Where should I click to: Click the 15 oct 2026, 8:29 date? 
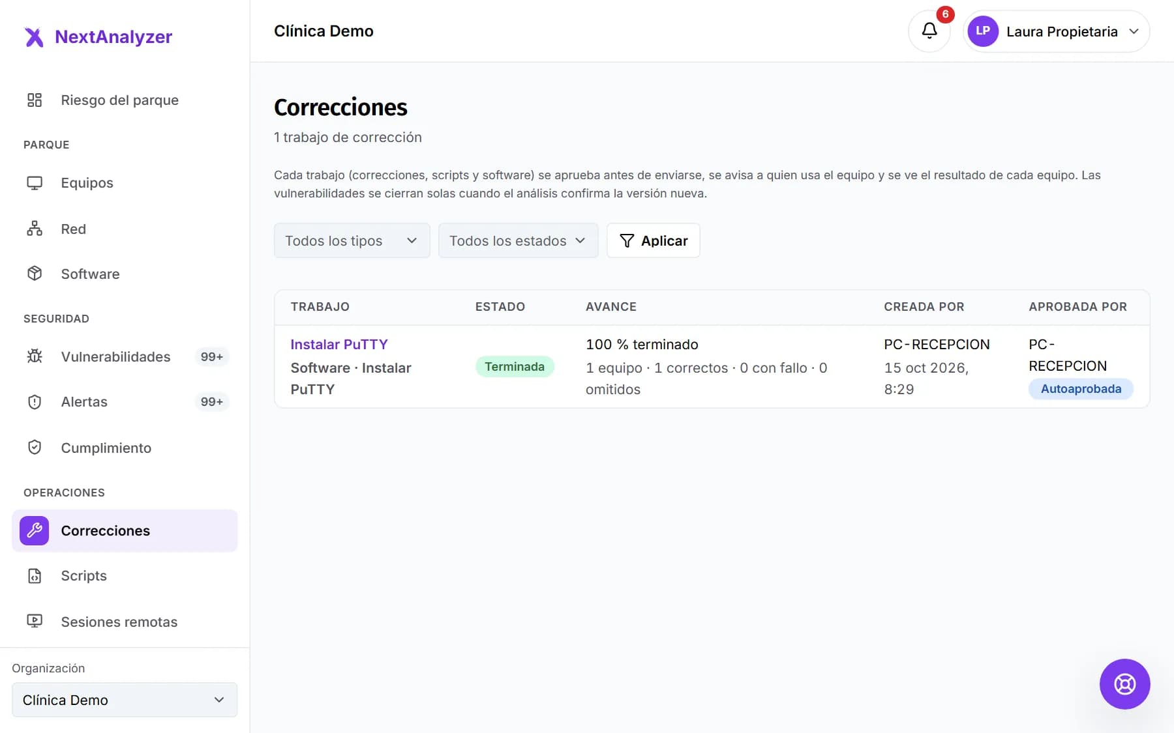926,379
